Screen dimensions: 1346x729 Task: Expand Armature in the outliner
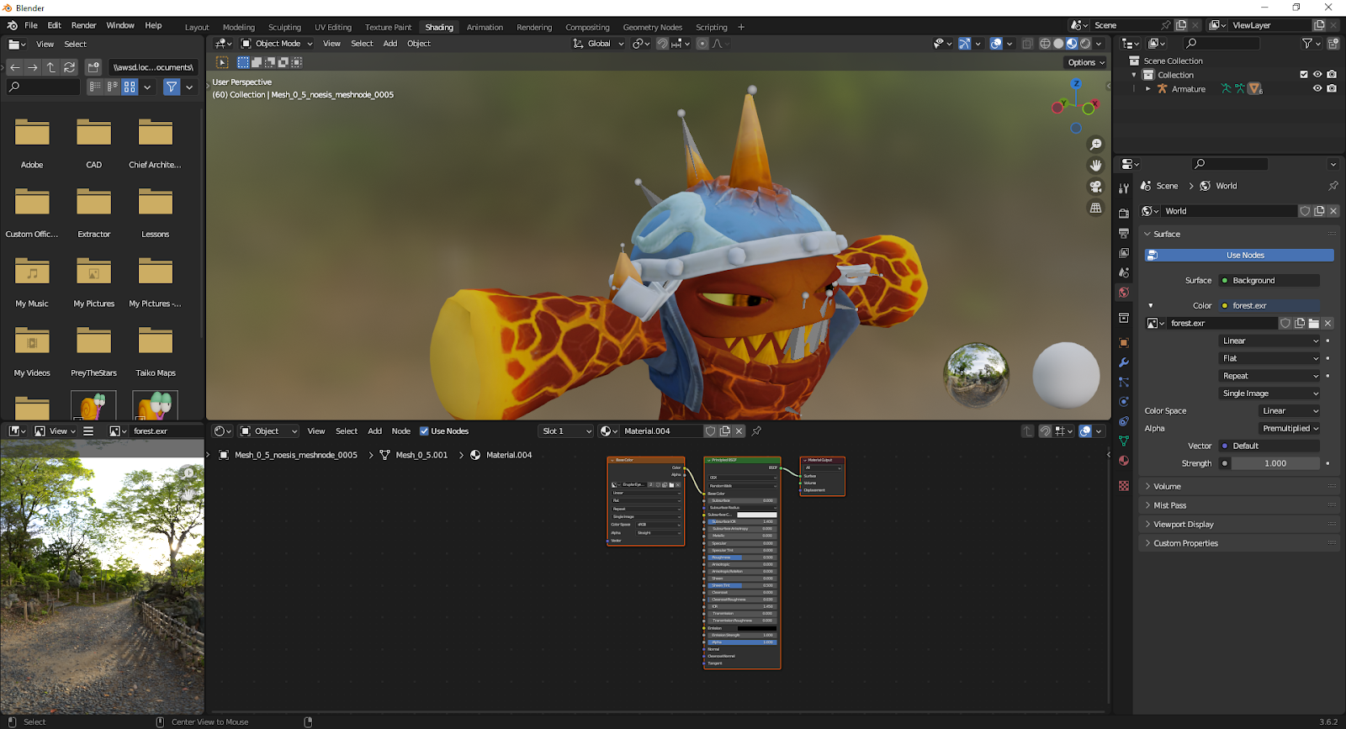(x=1147, y=88)
